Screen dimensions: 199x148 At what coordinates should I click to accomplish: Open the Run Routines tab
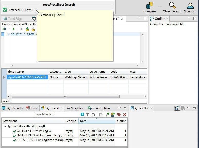(x=99, y=108)
